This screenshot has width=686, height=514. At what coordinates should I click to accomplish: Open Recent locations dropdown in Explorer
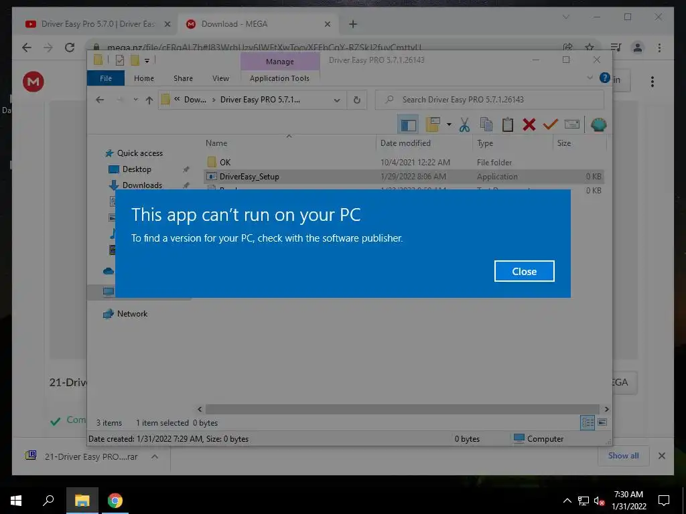(x=135, y=100)
